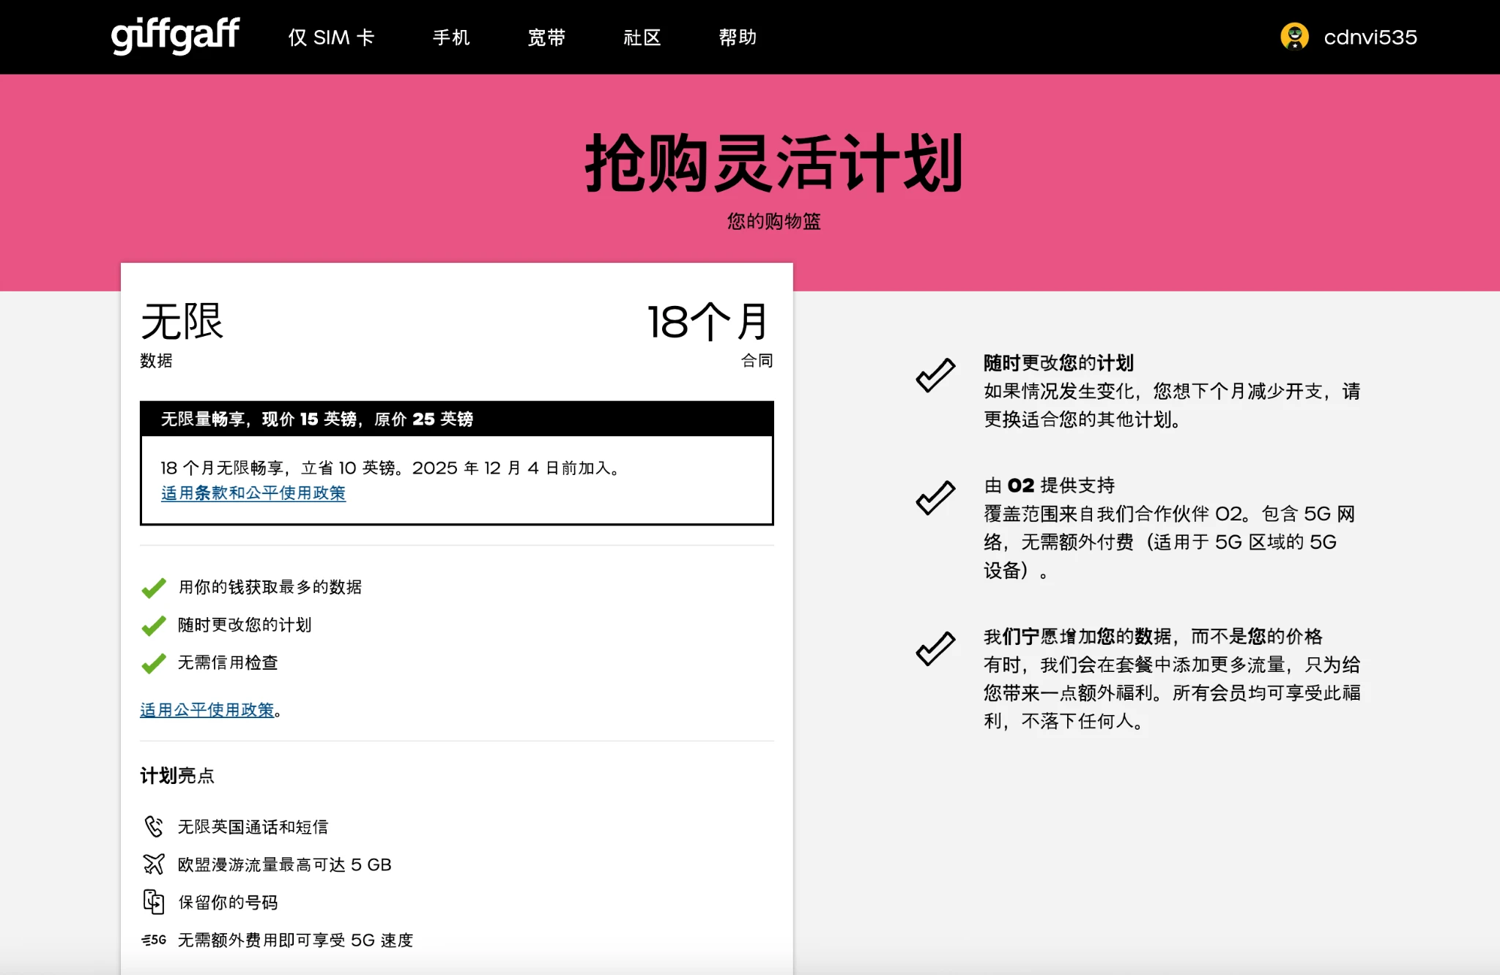Image resolution: width=1500 pixels, height=975 pixels.
Task: Go to the 宽带 menu
Action: [x=546, y=37]
